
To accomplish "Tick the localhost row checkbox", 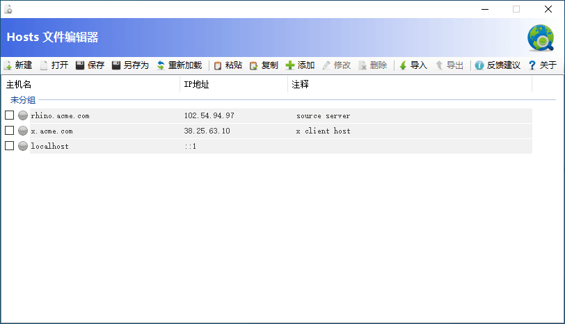I will tap(9, 146).
